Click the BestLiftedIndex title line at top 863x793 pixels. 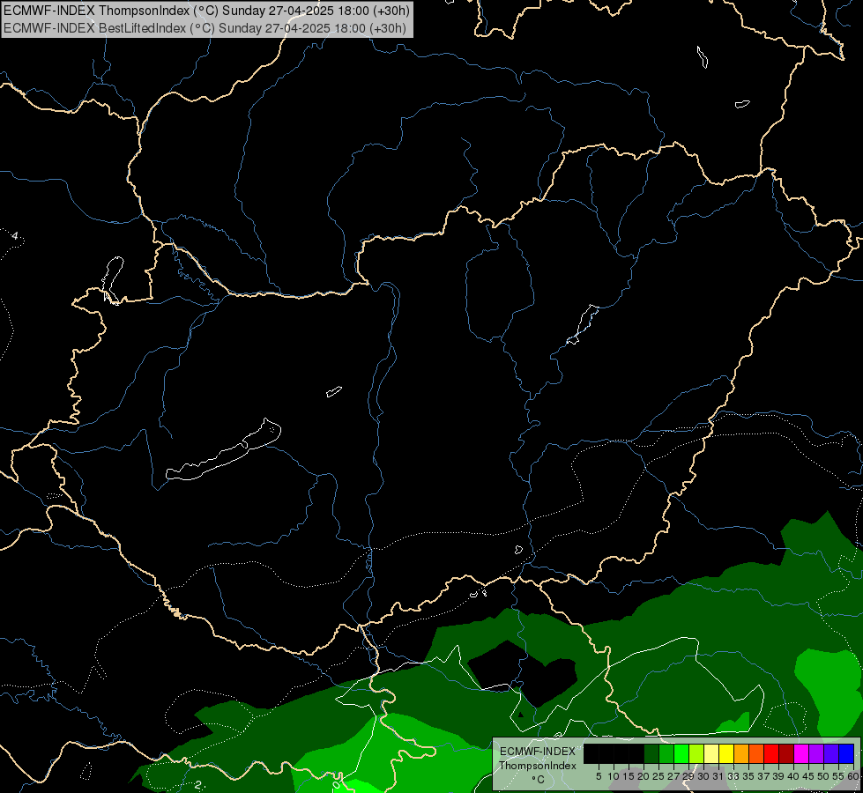(x=205, y=28)
